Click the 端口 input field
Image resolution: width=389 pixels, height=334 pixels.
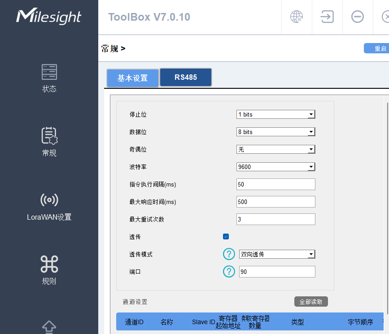tap(277, 272)
